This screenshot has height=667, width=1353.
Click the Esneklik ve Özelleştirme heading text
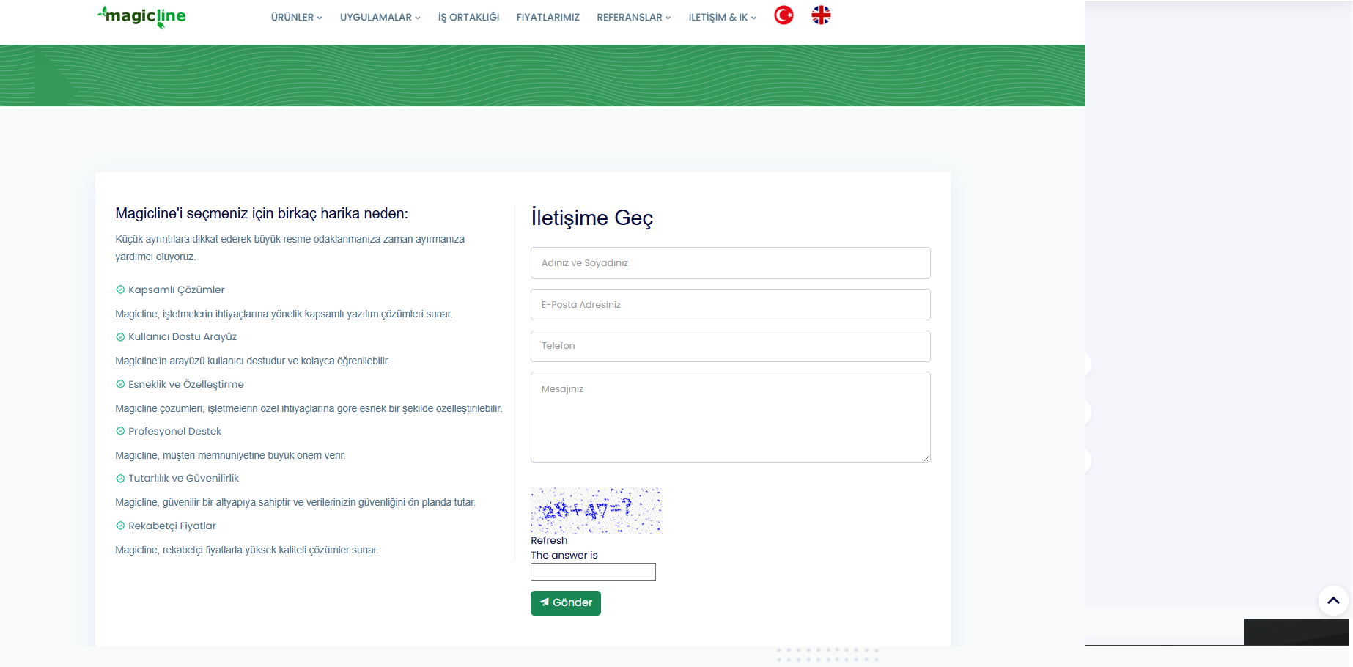click(186, 384)
